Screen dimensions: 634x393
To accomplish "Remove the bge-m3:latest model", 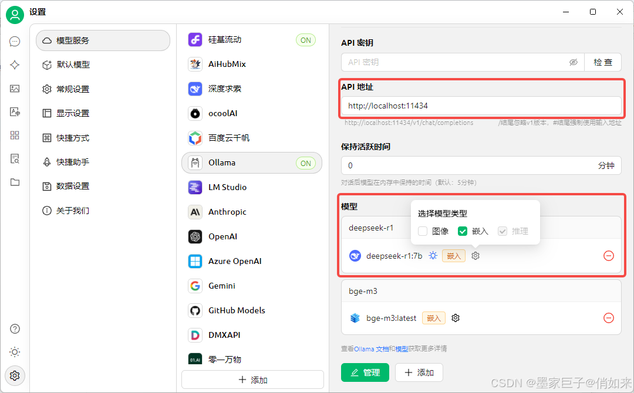I will click(609, 318).
